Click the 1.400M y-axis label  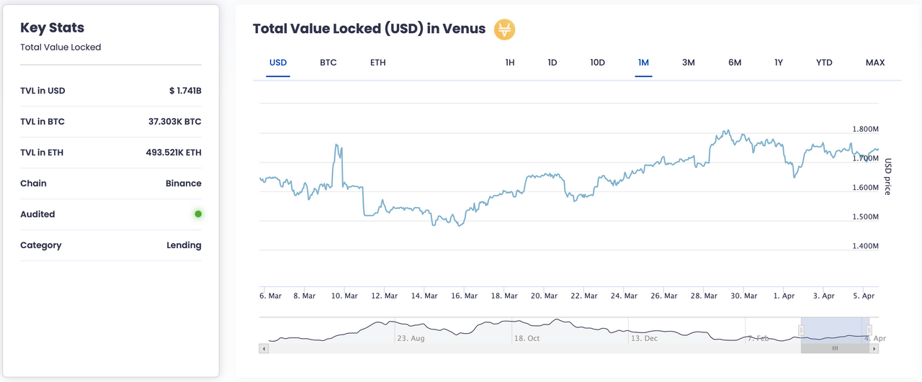point(865,246)
